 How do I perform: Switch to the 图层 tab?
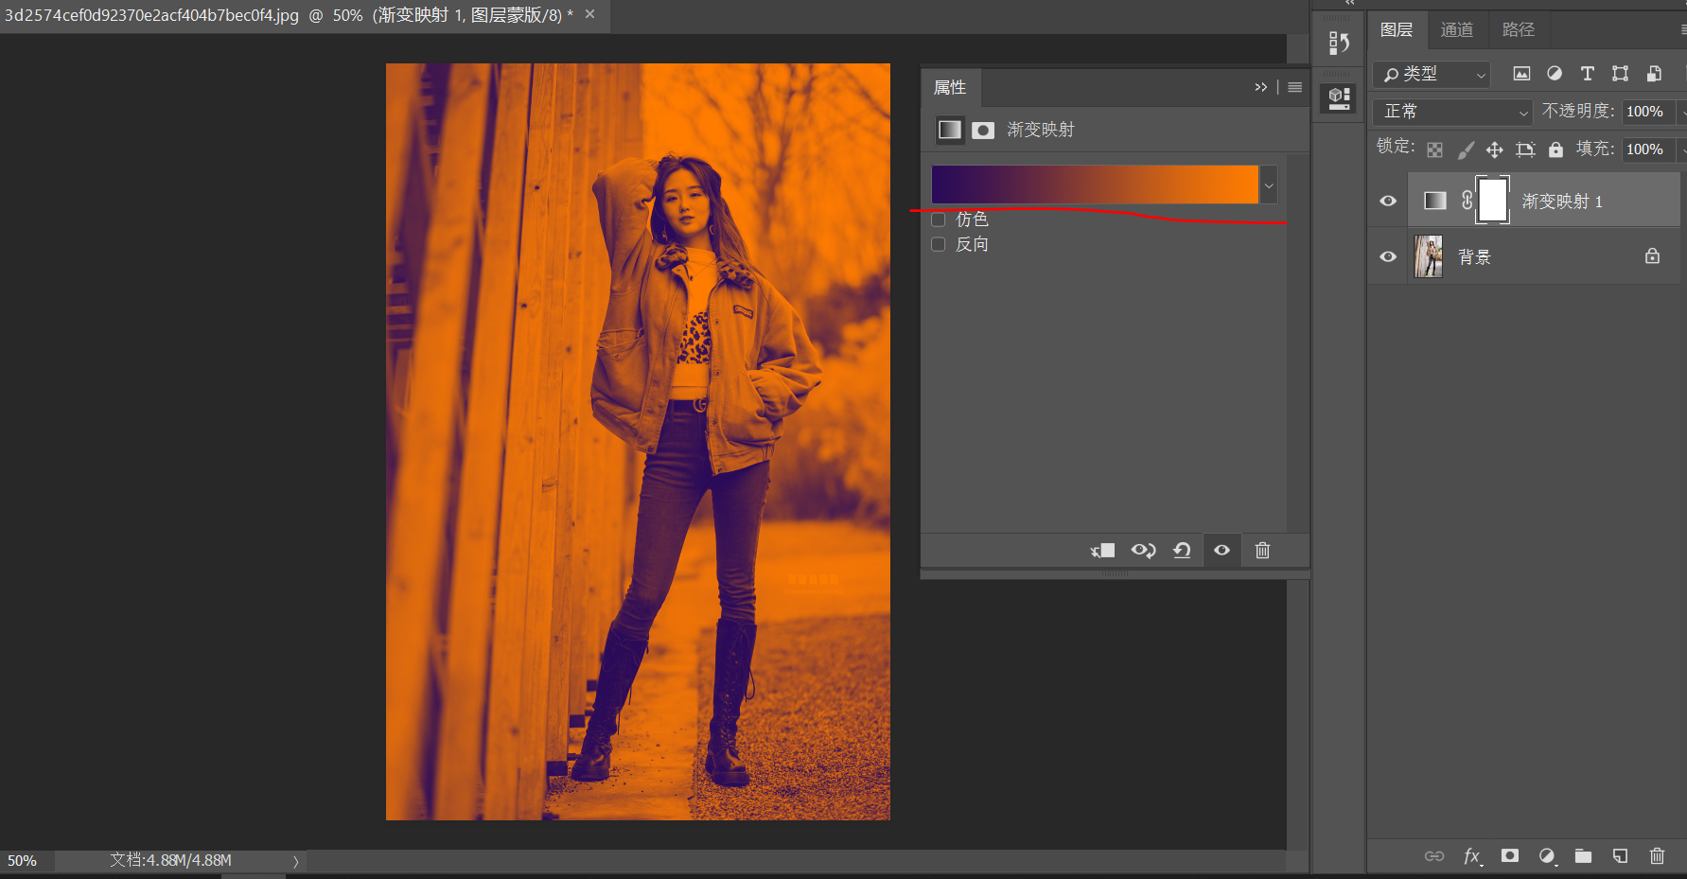(x=1397, y=30)
